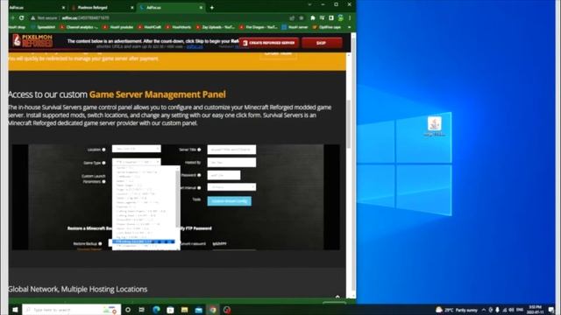This screenshot has width=561, height=315.
Task: Click the Server Title input field
Action: (231, 150)
